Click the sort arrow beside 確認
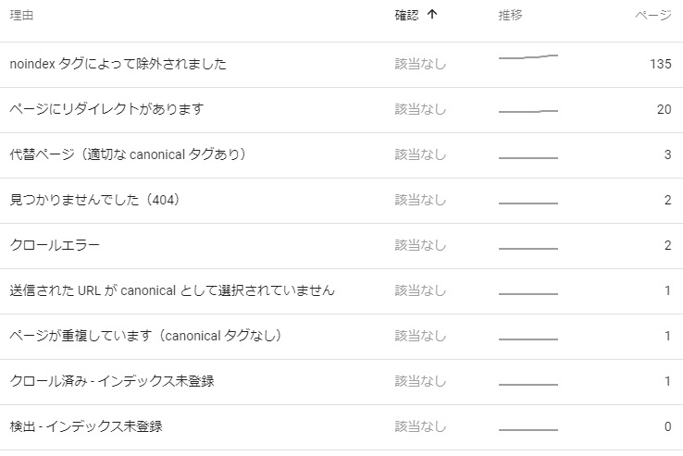Image resolution: width=683 pixels, height=456 pixels. [432, 15]
